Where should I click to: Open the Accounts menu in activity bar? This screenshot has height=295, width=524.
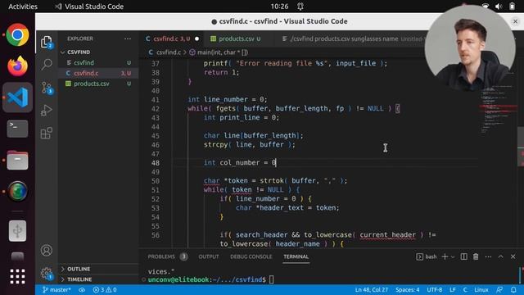point(47,250)
